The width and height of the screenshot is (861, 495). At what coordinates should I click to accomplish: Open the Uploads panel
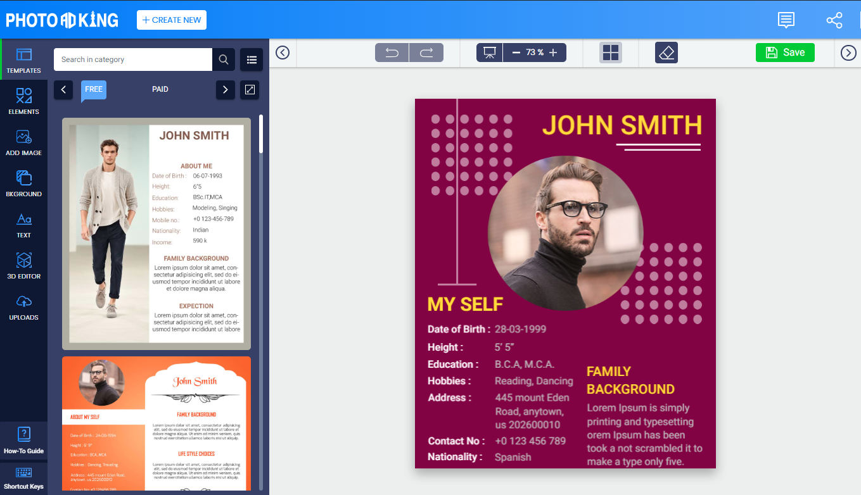point(23,307)
